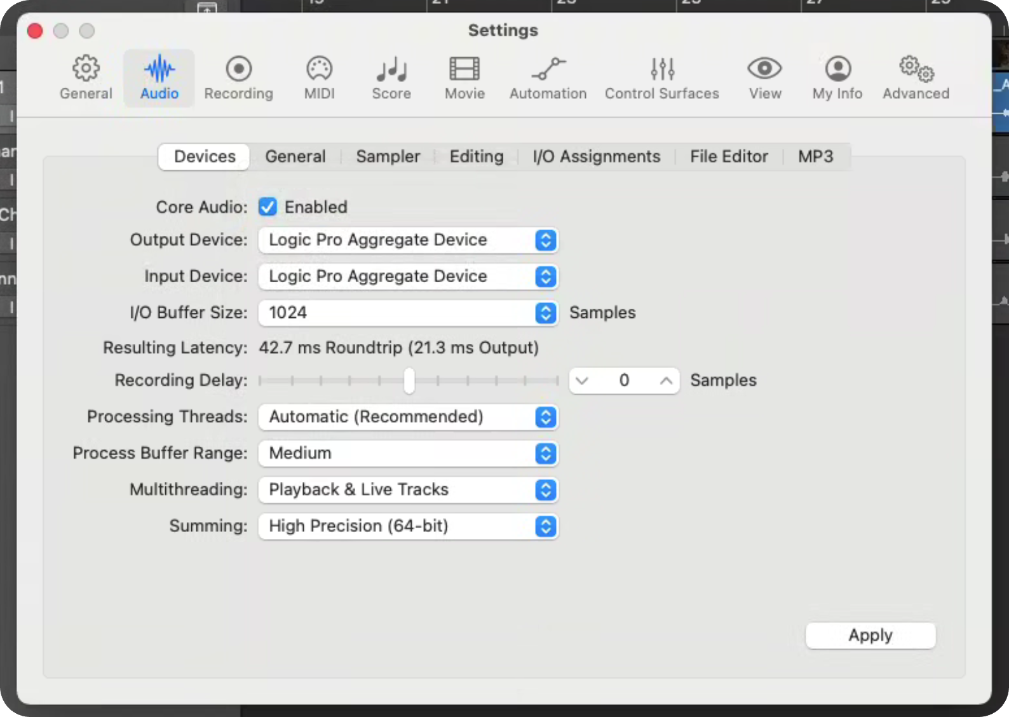Close the Settings window with red button

pyautogui.click(x=35, y=31)
